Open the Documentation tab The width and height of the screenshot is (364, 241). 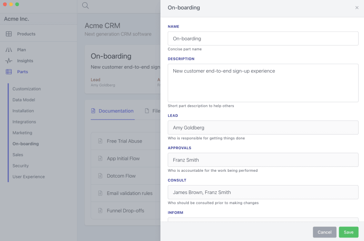(x=116, y=111)
